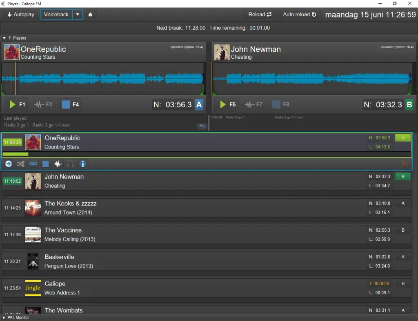Play deck A with F1 button
The height and width of the screenshot is (321, 418).
[x=17, y=104]
